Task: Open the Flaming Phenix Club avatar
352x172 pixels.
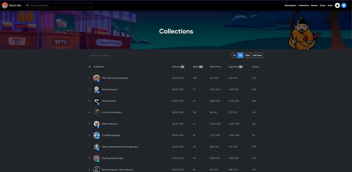Action: [x=97, y=158]
